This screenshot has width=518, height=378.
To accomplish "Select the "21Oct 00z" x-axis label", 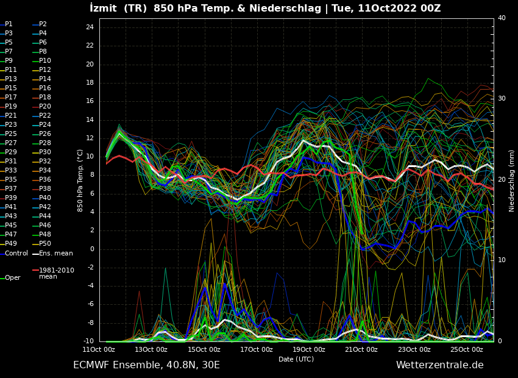I will (x=361, y=349).
